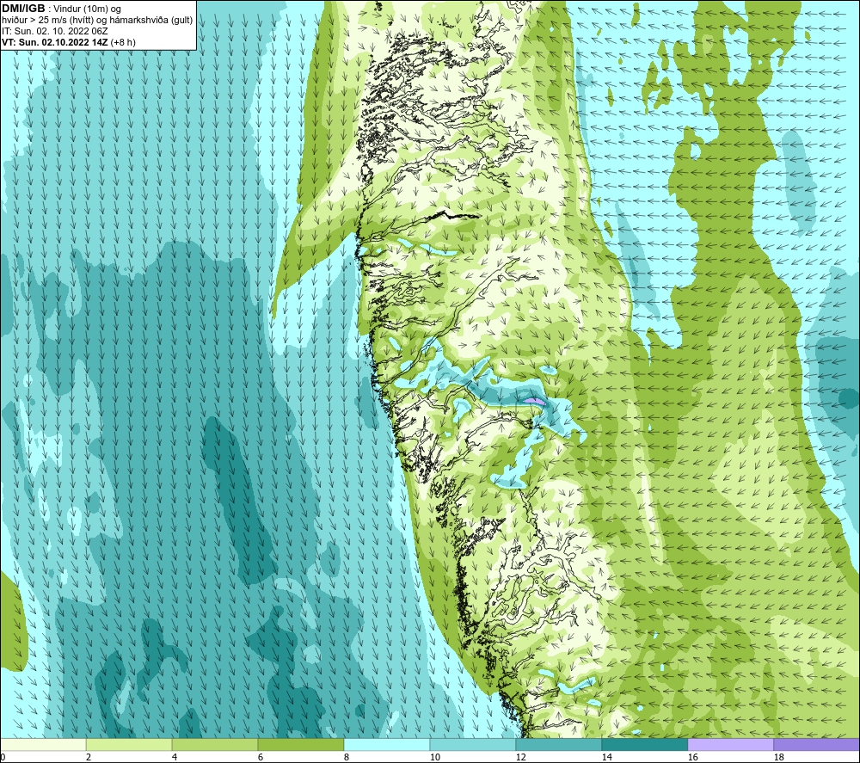
Task: Click the small purple wind maximum in the fjord
Action: 534,402
